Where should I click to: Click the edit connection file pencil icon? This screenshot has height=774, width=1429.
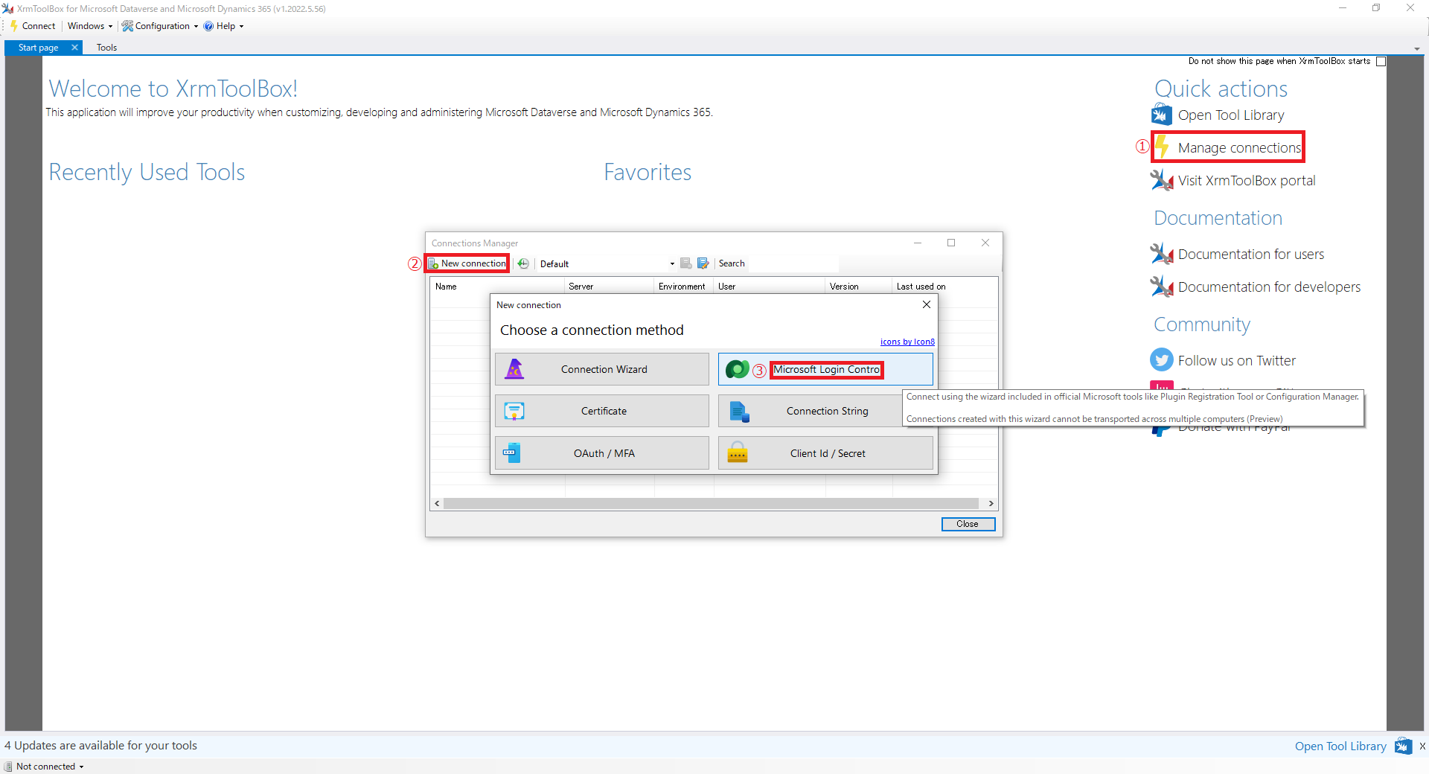703,263
